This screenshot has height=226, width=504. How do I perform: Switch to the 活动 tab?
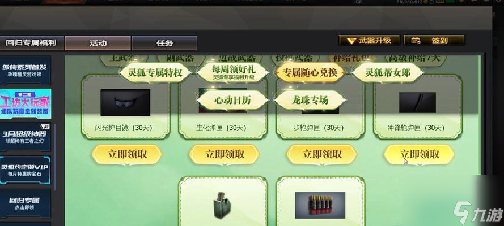pos(98,43)
